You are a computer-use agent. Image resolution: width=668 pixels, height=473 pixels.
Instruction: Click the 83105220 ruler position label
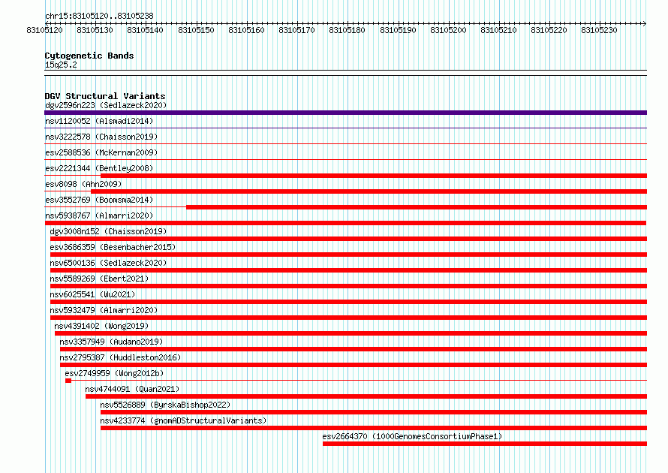point(549,30)
